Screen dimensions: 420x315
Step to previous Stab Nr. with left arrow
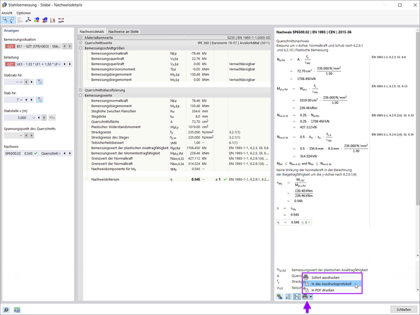pos(27,100)
